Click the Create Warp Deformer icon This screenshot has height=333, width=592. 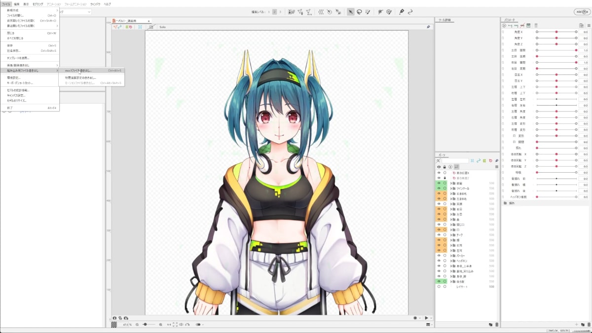tap(321, 12)
